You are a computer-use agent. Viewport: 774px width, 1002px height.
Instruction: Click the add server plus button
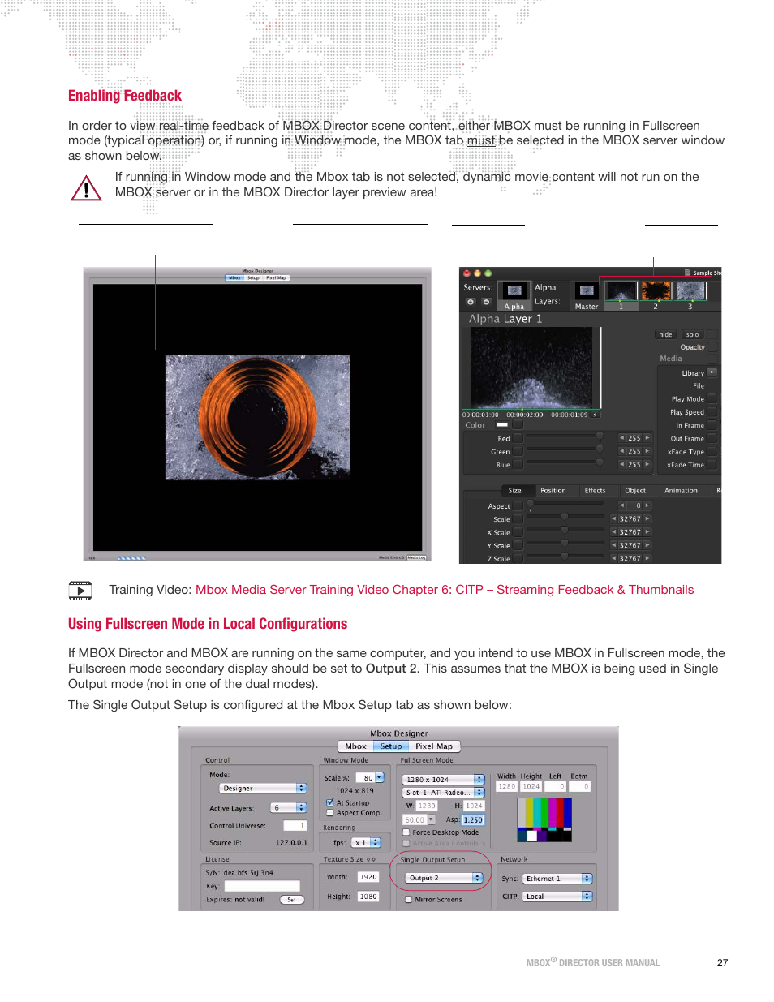click(471, 302)
